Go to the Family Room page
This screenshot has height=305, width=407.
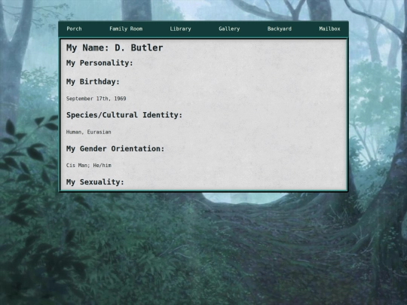pos(126,29)
